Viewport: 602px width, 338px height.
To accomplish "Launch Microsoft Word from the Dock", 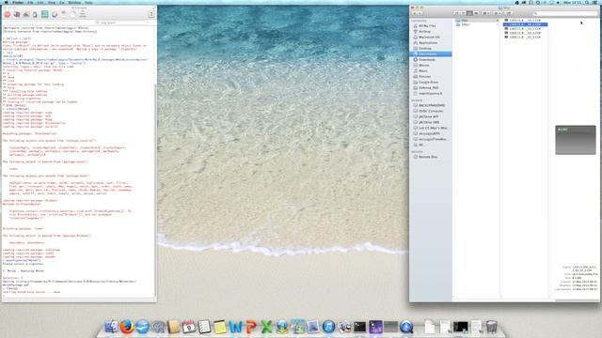I will coord(235,327).
